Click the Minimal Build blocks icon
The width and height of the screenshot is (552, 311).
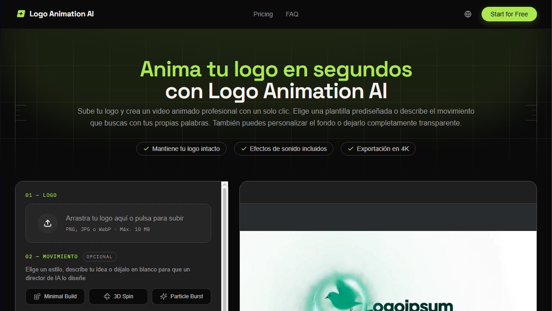[x=37, y=296]
